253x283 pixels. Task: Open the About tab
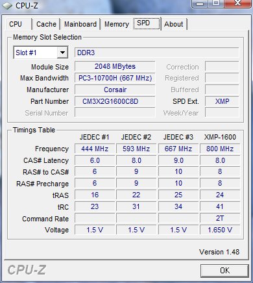174,24
